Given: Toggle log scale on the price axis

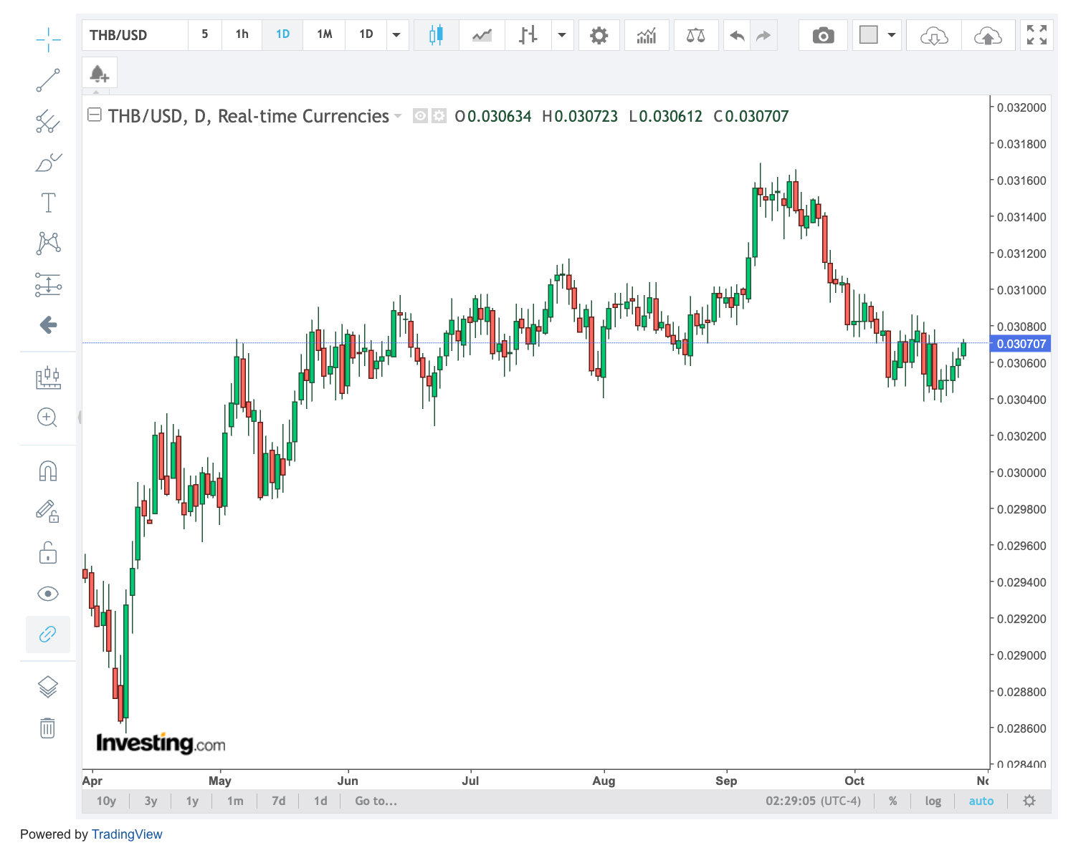Looking at the screenshot, I should [x=933, y=801].
